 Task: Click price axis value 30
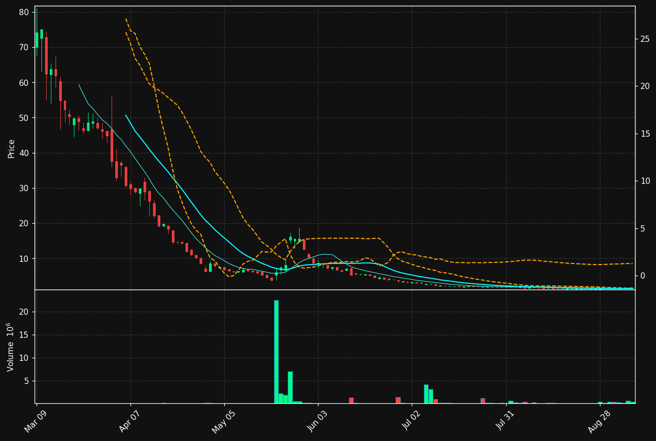point(24,188)
